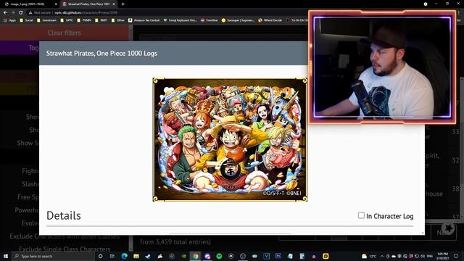Screen dimensions: 464x261
Task: Open the calculator app on taskbar
Action: coord(302,256)
